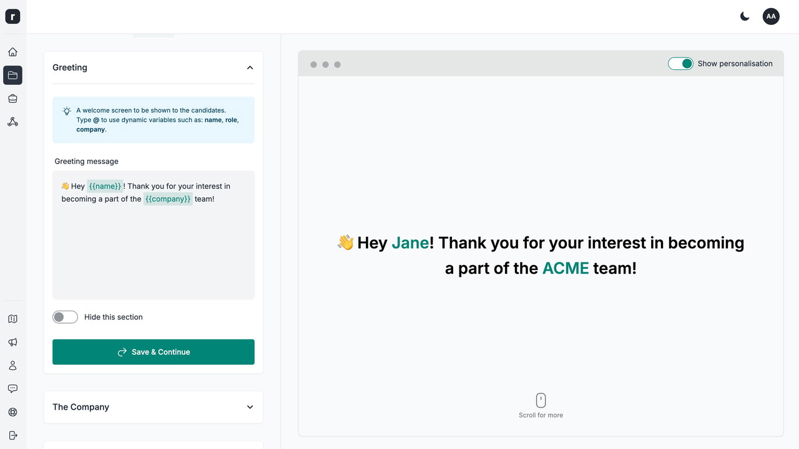799x449 pixels.
Task: Open the folder icon in the sidebar
Action: (x=12, y=75)
